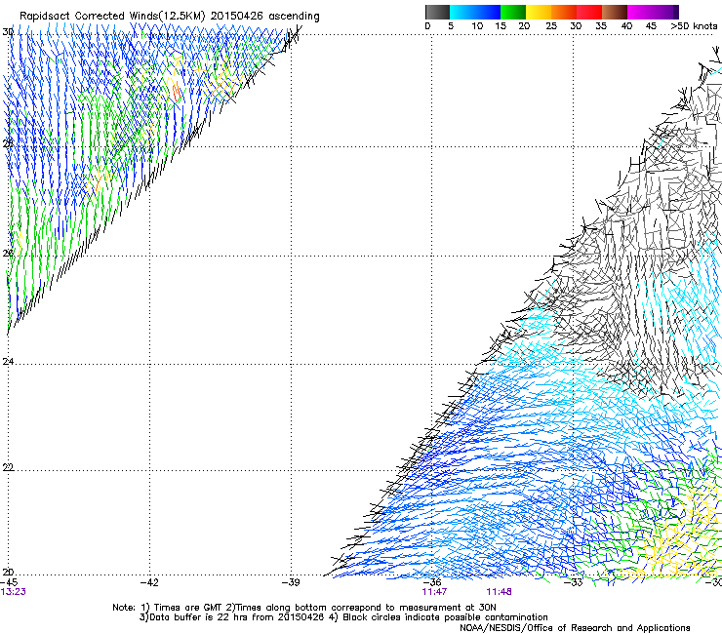This screenshot has width=722, height=634.
Task: Click longitude label '-39' on bottom axis
Action: [291, 582]
